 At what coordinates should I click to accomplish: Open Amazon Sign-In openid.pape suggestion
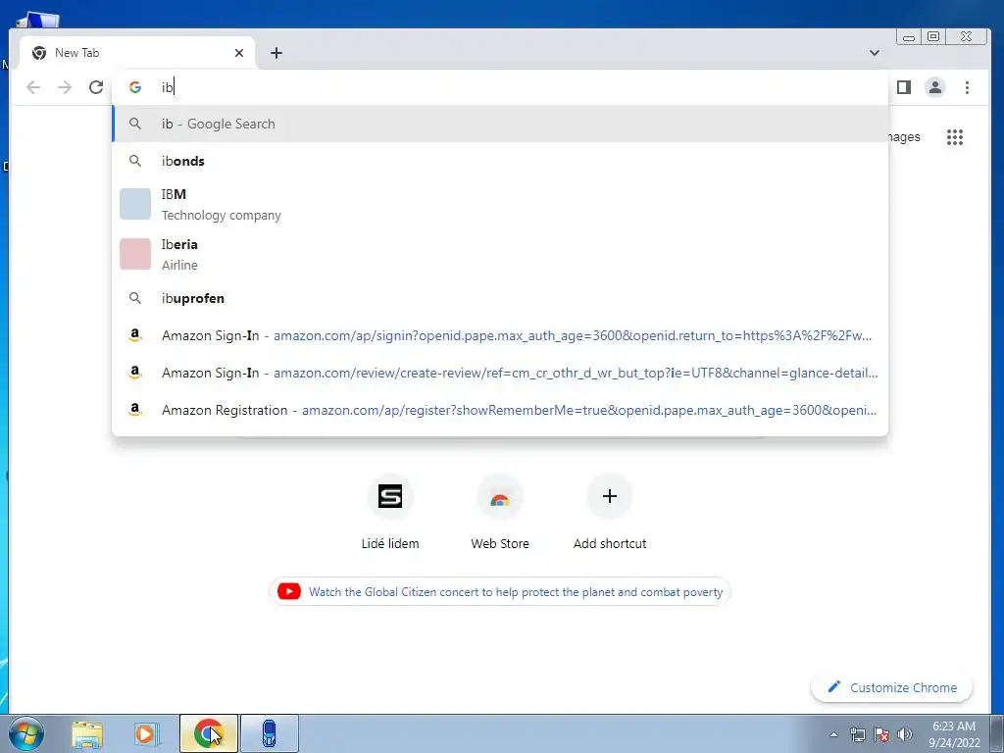(x=500, y=335)
